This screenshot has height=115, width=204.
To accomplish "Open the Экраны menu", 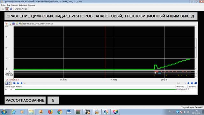I will pyautogui.click(x=14, y=5).
